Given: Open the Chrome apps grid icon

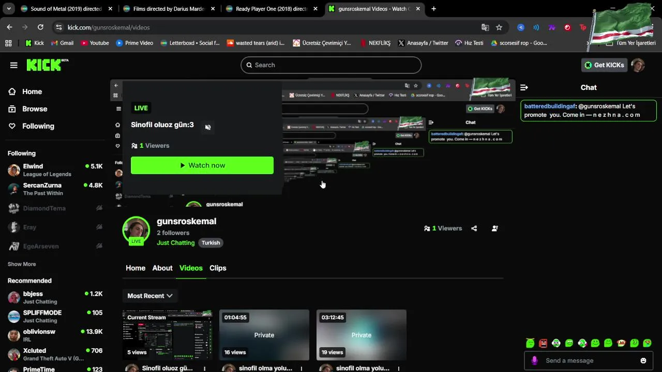Looking at the screenshot, I should pos(8,43).
